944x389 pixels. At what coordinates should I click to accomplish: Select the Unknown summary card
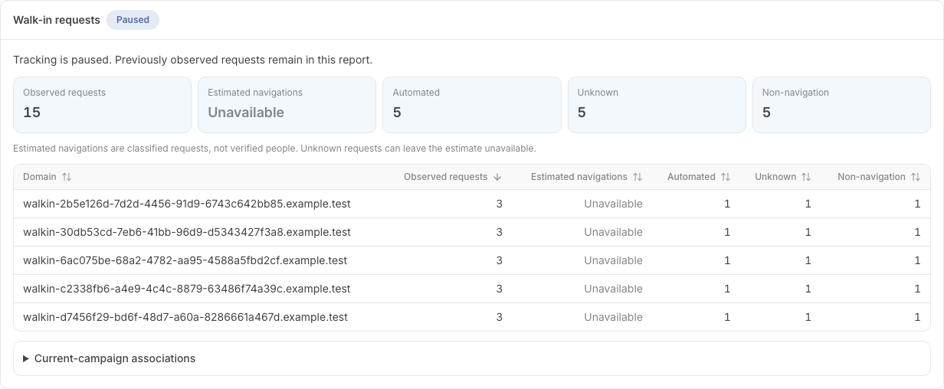pyautogui.click(x=657, y=105)
